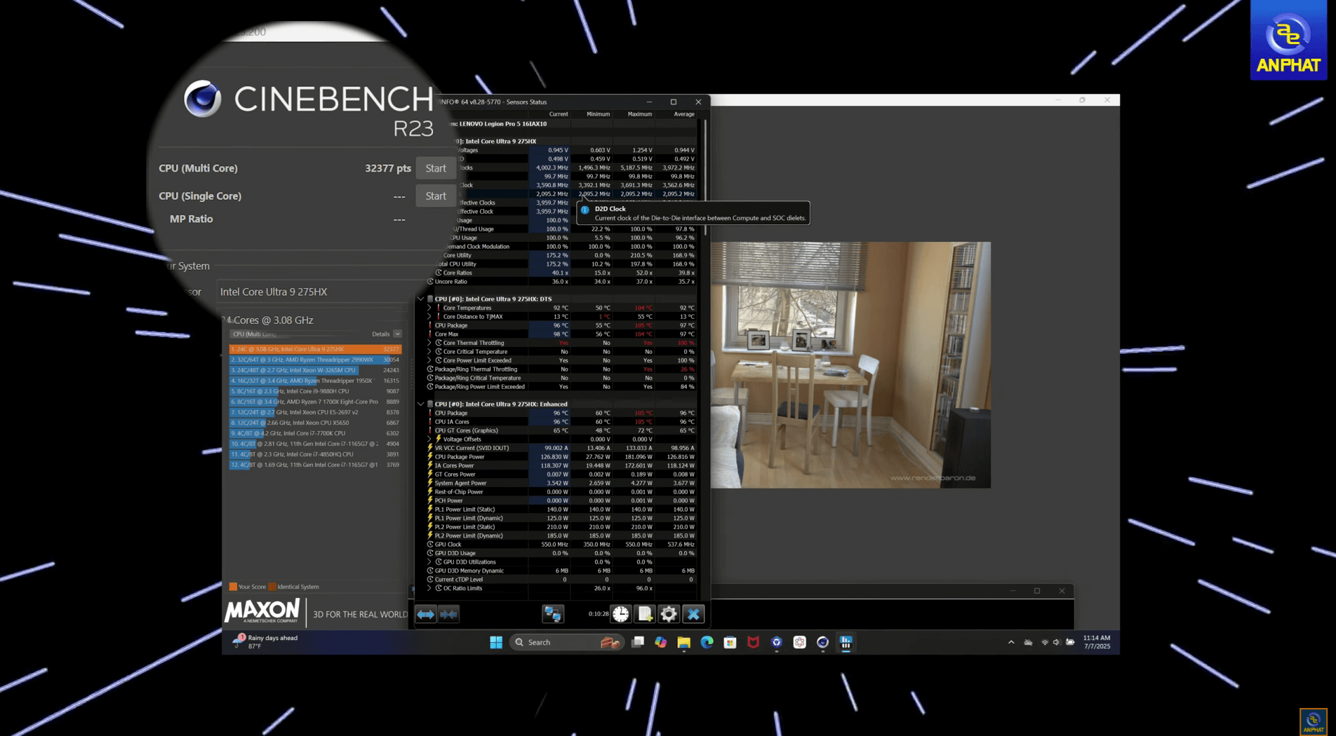Open McAfee red shield taskbar icon
Viewport: 1336px width, 736px height.
pos(753,642)
